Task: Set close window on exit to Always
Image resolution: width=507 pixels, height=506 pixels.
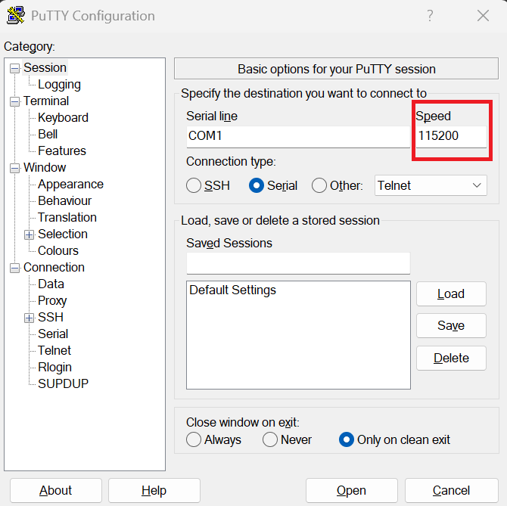Action: 194,439
